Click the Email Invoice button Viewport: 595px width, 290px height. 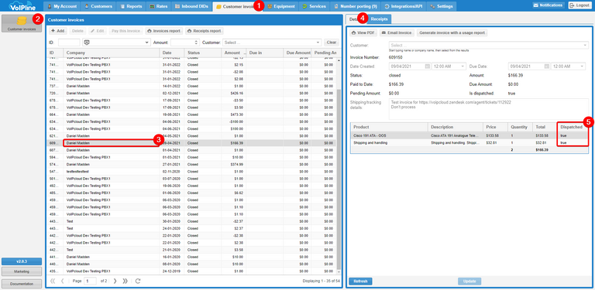pos(397,33)
